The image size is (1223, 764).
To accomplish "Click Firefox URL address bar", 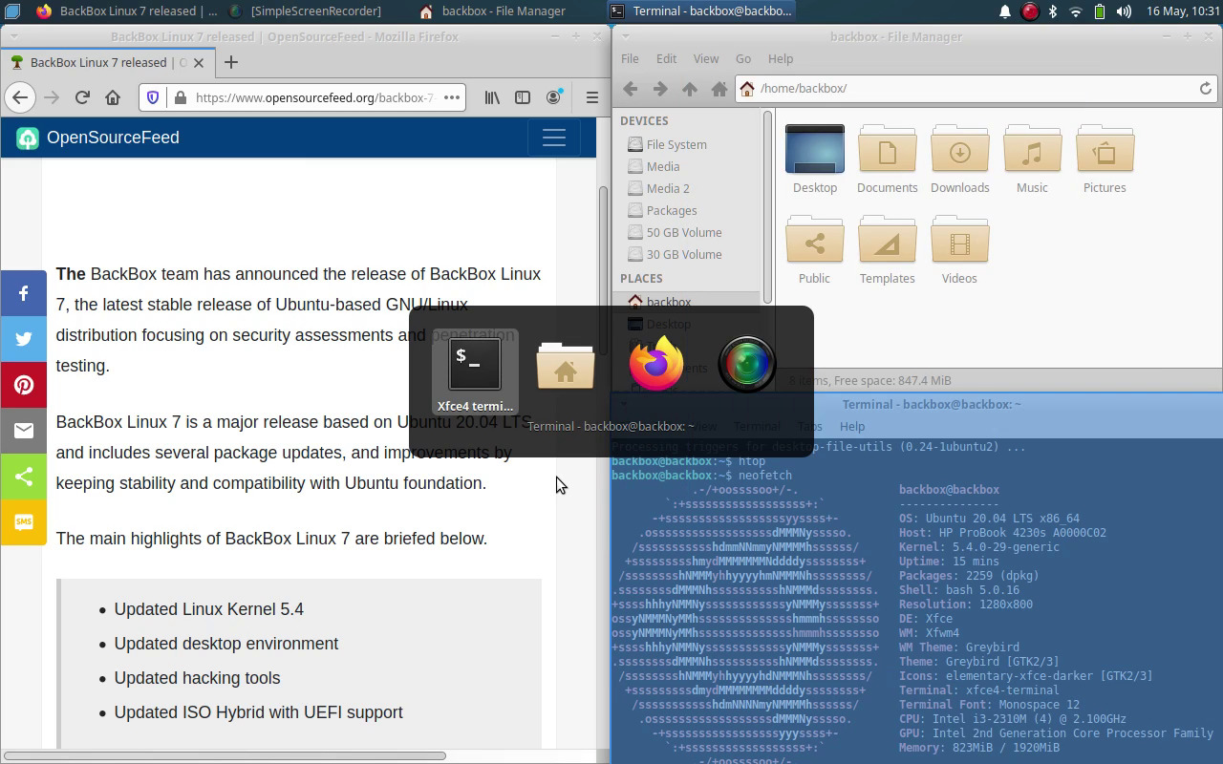I will (x=315, y=97).
